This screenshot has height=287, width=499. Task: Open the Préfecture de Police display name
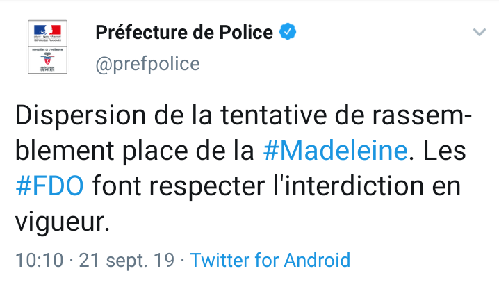click(x=184, y=32)
